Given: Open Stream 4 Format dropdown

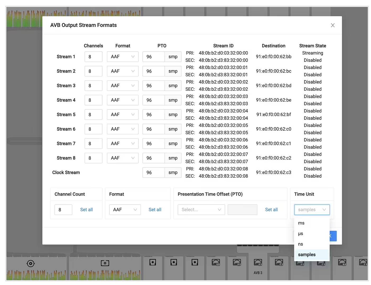Looking at the screenshot, I should click(123, 100).
